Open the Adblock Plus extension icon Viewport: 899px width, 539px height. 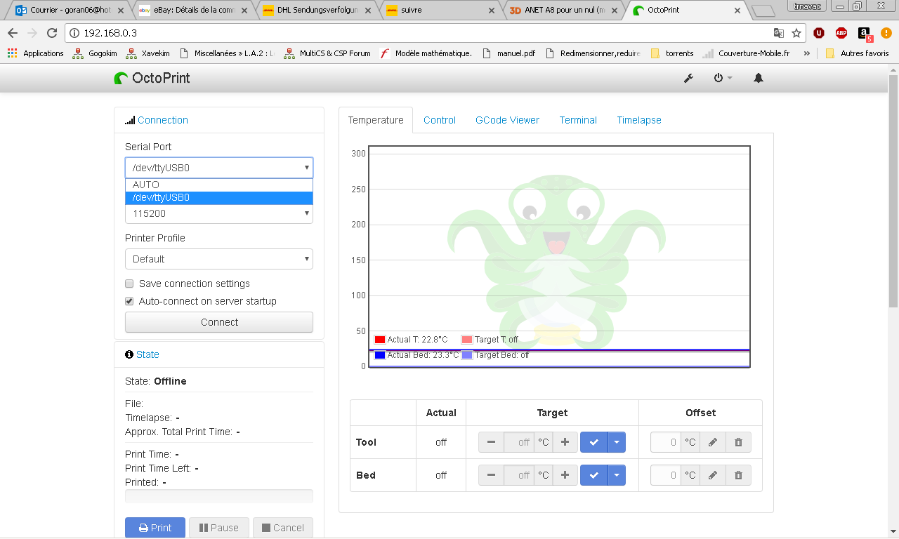pyautogui.click(x=841, y=33)
